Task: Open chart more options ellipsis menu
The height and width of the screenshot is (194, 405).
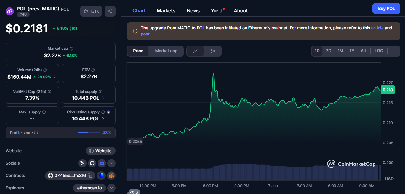Action: (x=394, y=51)
